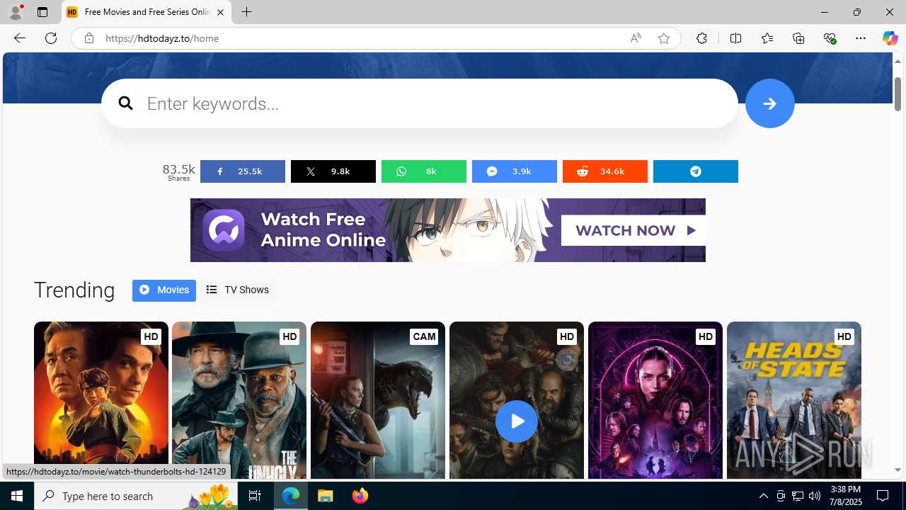
Task: Share via the Telegram button
Action: click(695, 171)
